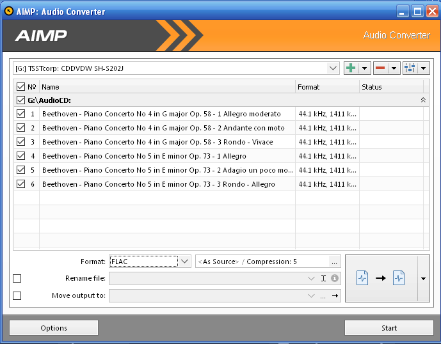
Task: Click the file-to-file conversion mode button
Action: tap(381, 278)
